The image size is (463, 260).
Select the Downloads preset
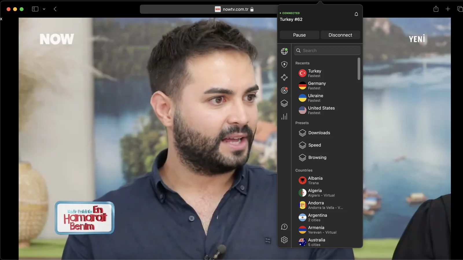point(319,133)
